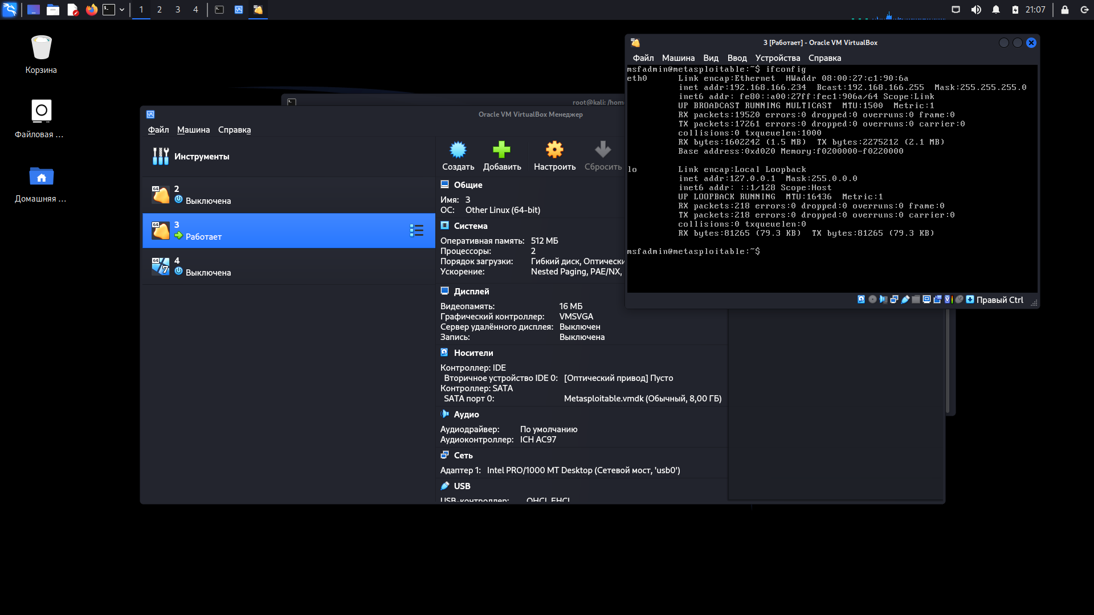Click the Носители section header

click(x=473, y=353)
